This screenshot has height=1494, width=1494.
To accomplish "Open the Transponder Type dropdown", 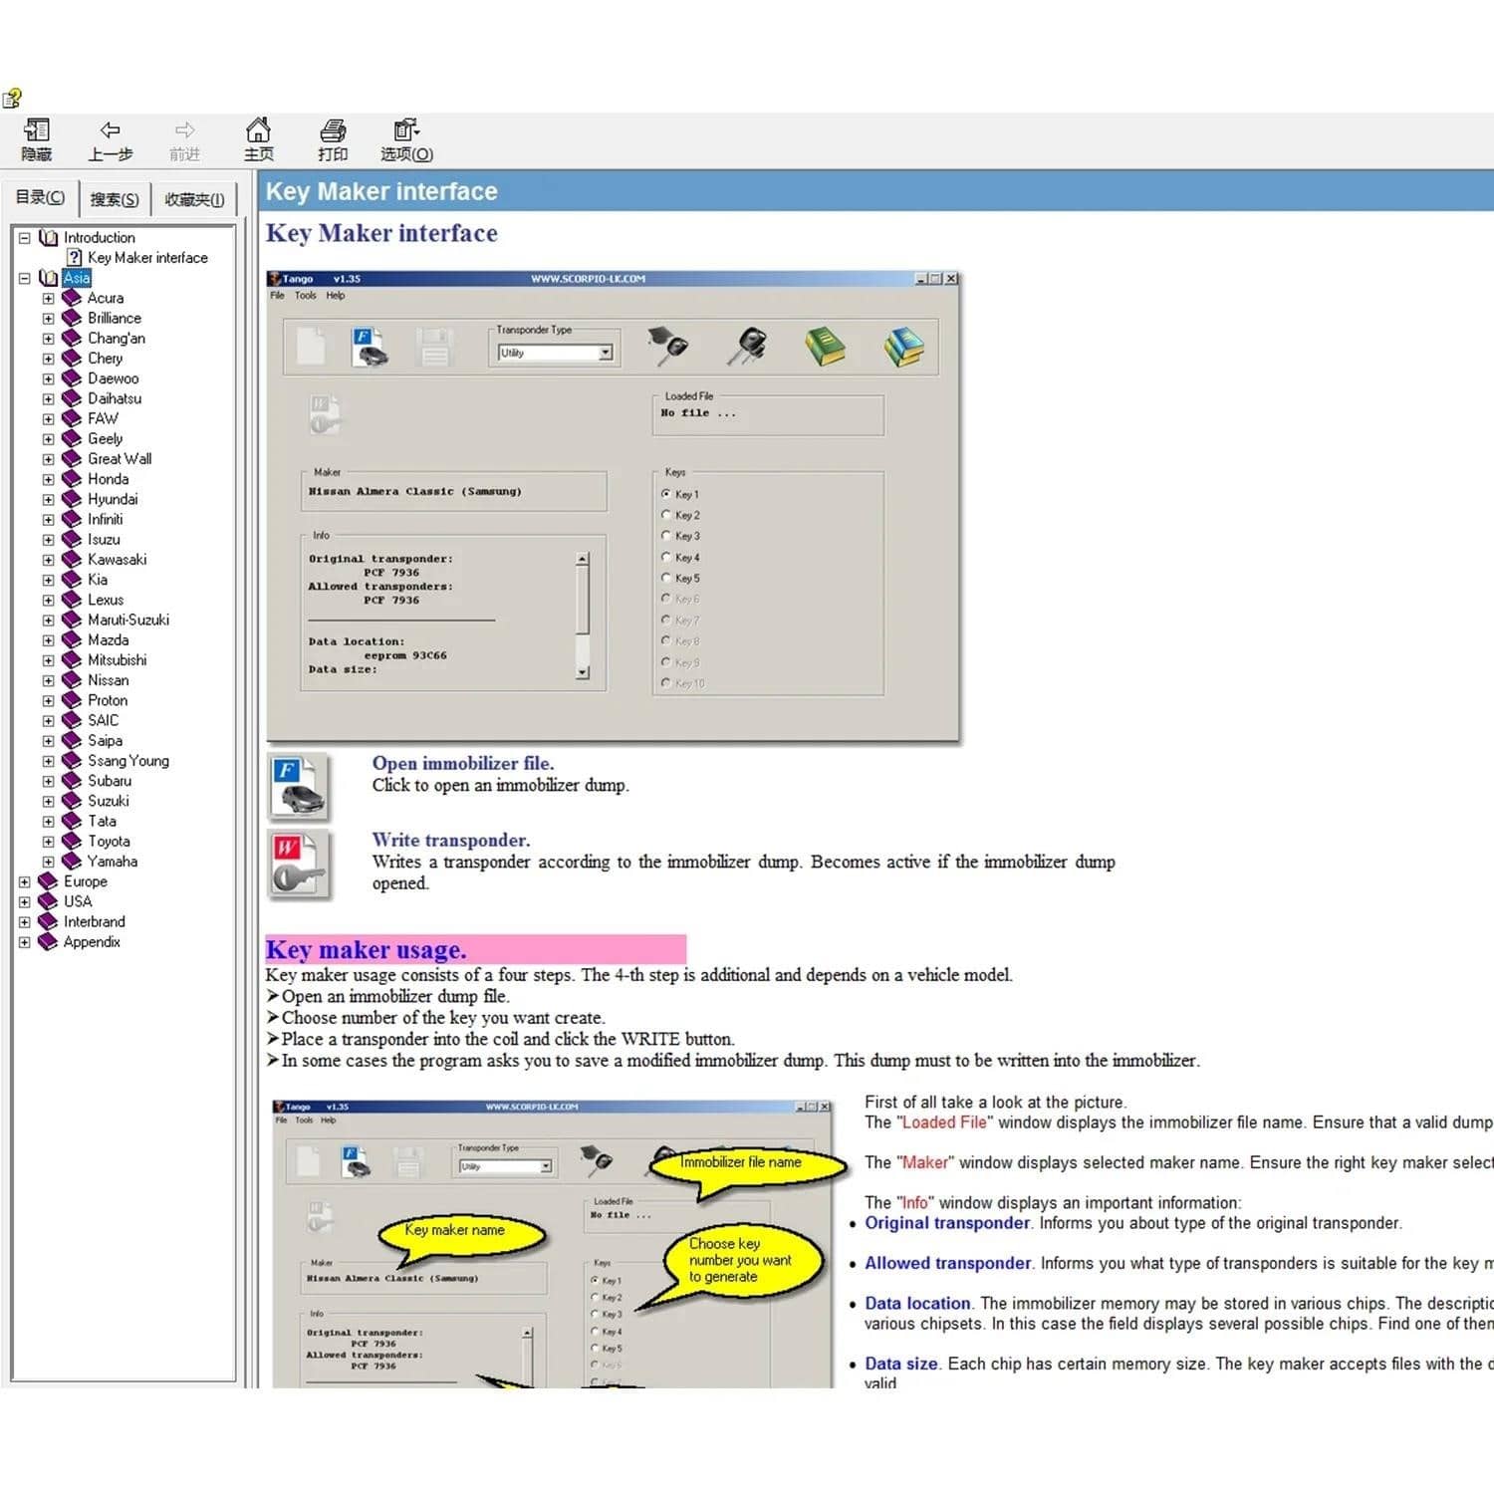I will pos(606,354).
